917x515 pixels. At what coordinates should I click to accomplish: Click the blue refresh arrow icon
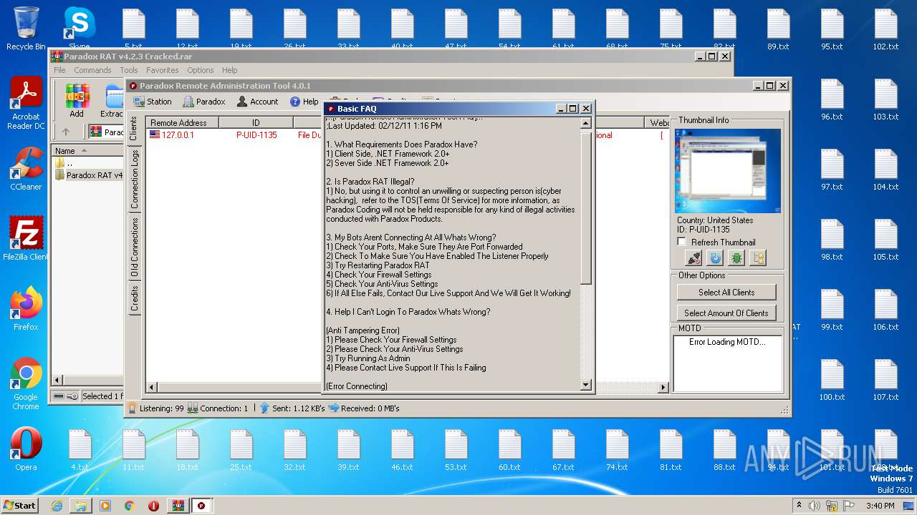tap(715, 258)
